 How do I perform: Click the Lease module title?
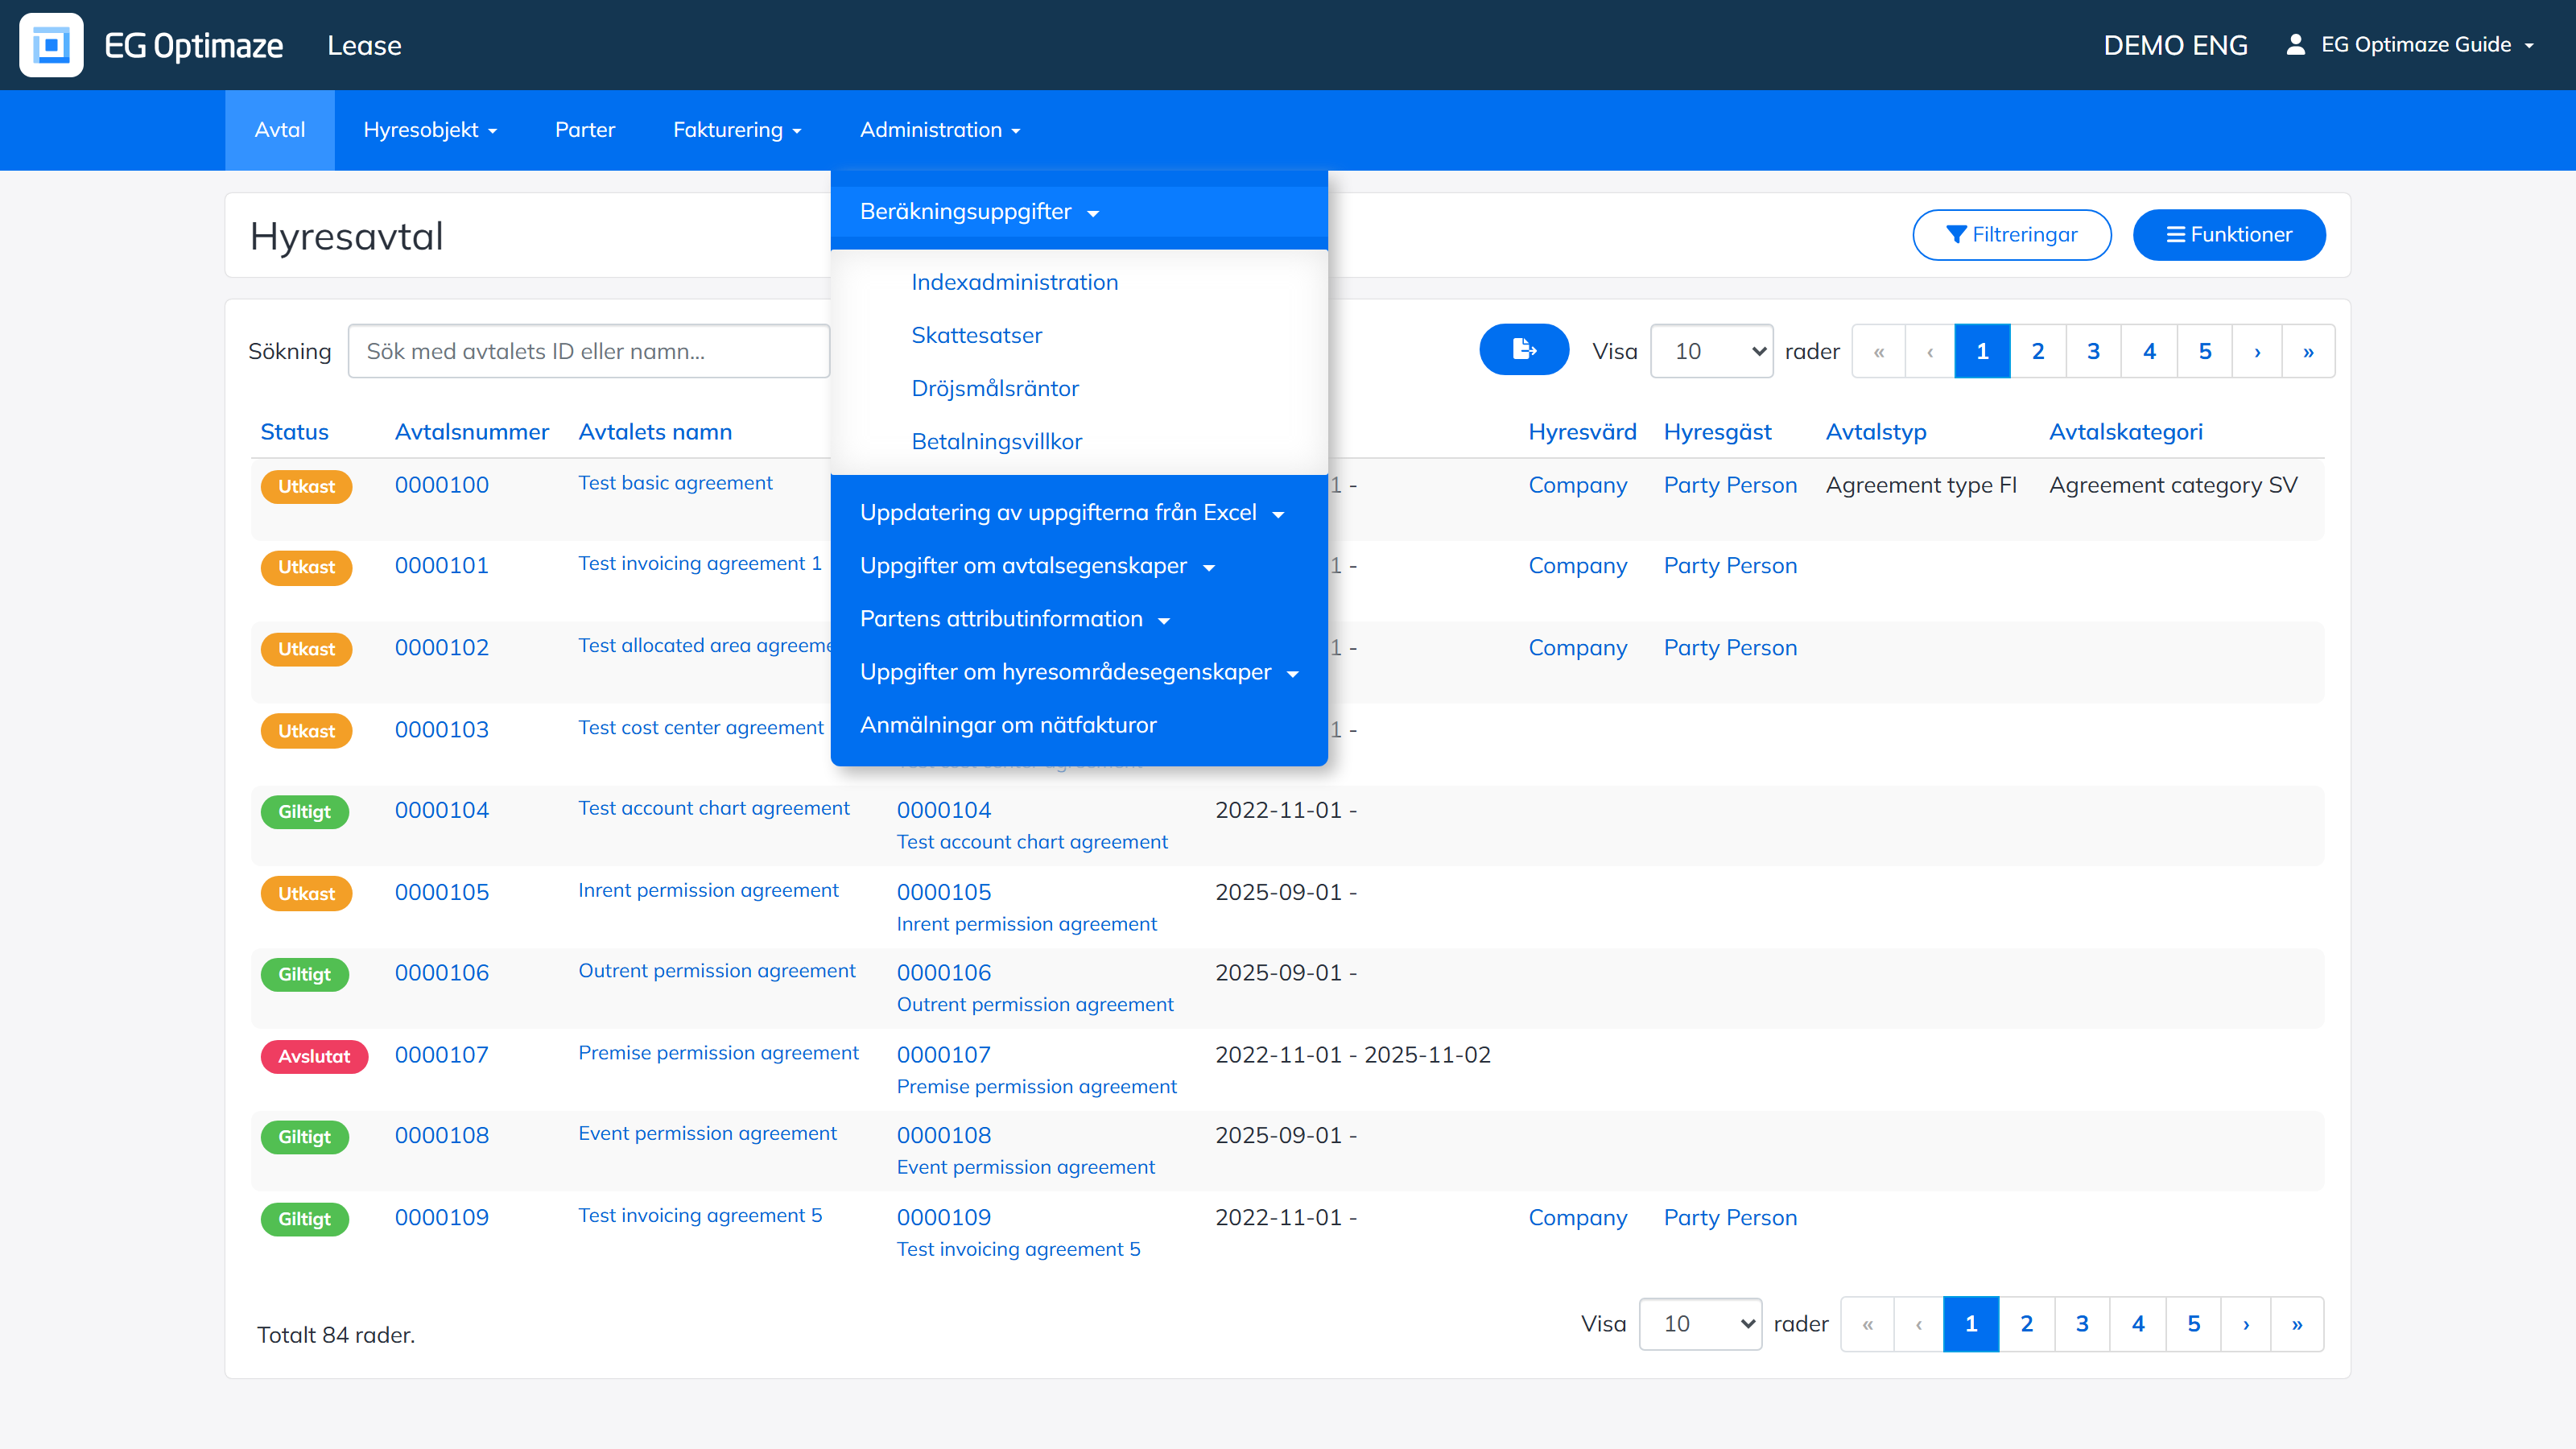(x=364, y=46)
